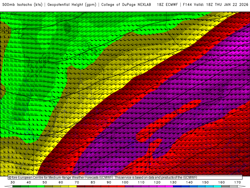
Task: Click the legend value 150
Action: 205,182
